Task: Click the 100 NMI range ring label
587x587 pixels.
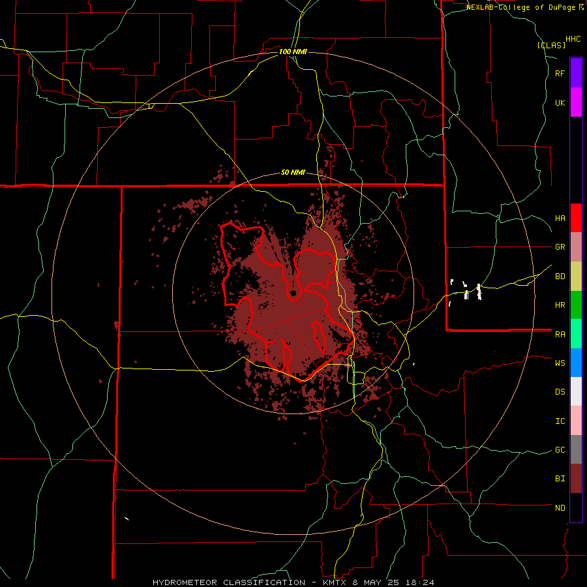Action: click(x=293, y=52)
